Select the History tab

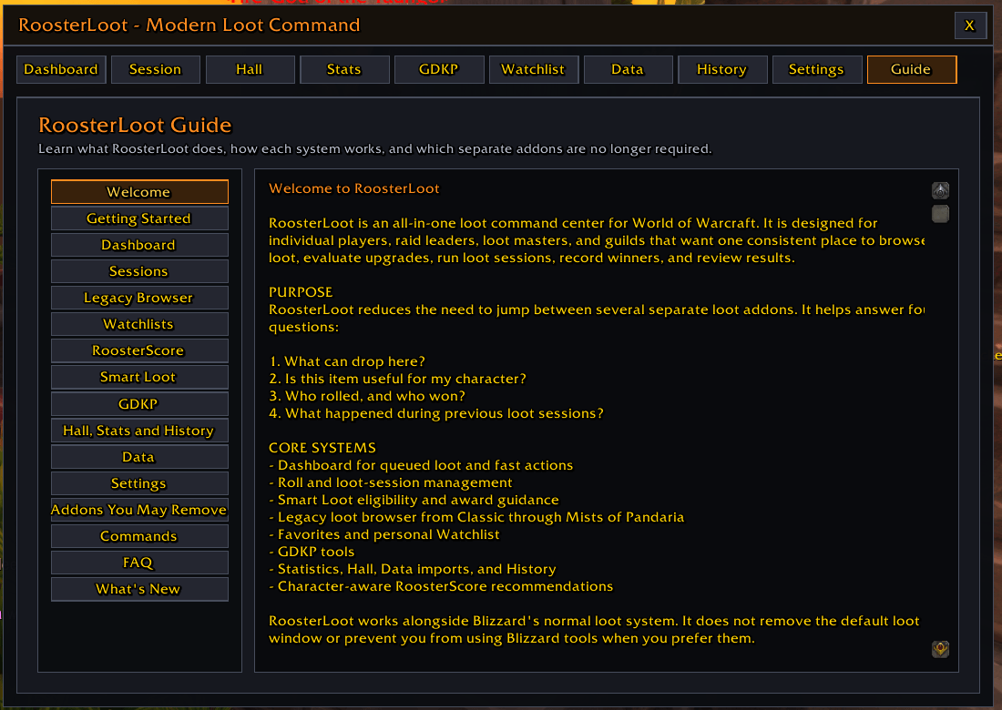click(722, 69)
